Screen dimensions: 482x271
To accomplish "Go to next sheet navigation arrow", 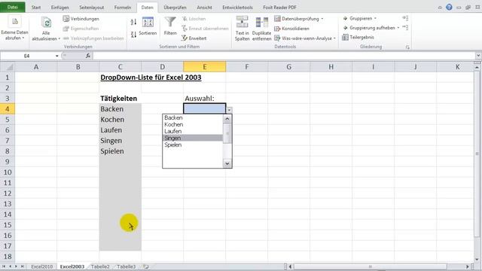I will 17,266.
